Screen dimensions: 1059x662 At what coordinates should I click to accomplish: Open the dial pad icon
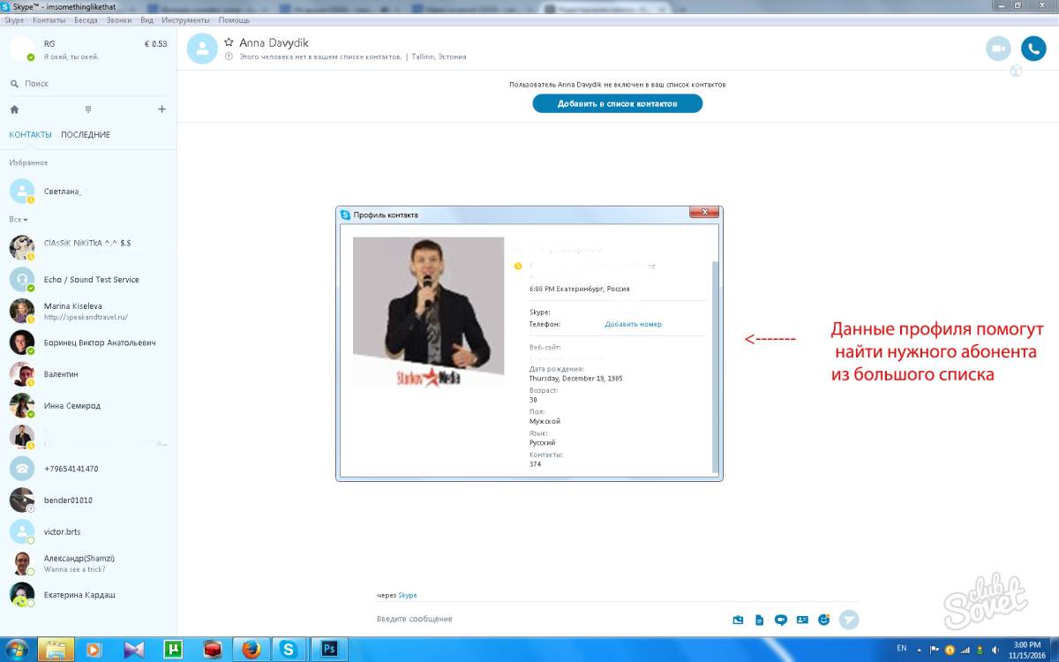click(x=88, y=109)
